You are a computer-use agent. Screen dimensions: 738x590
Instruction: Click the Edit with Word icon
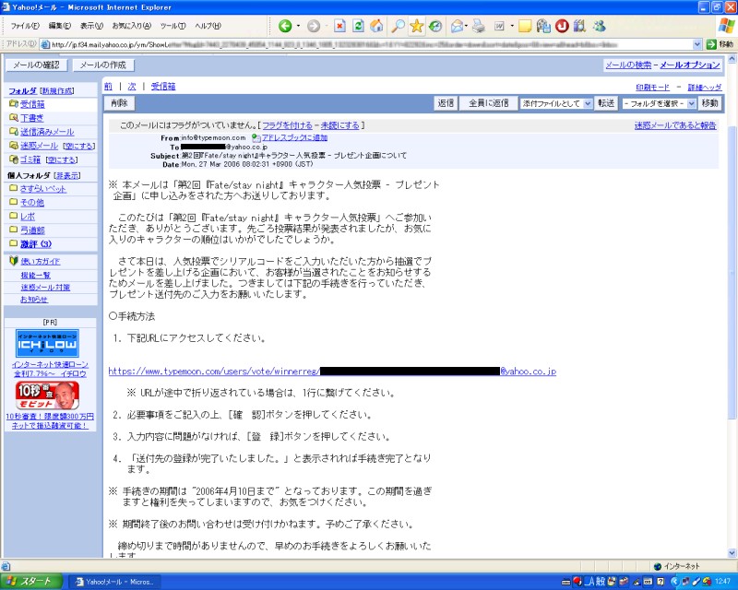(499, 26)
